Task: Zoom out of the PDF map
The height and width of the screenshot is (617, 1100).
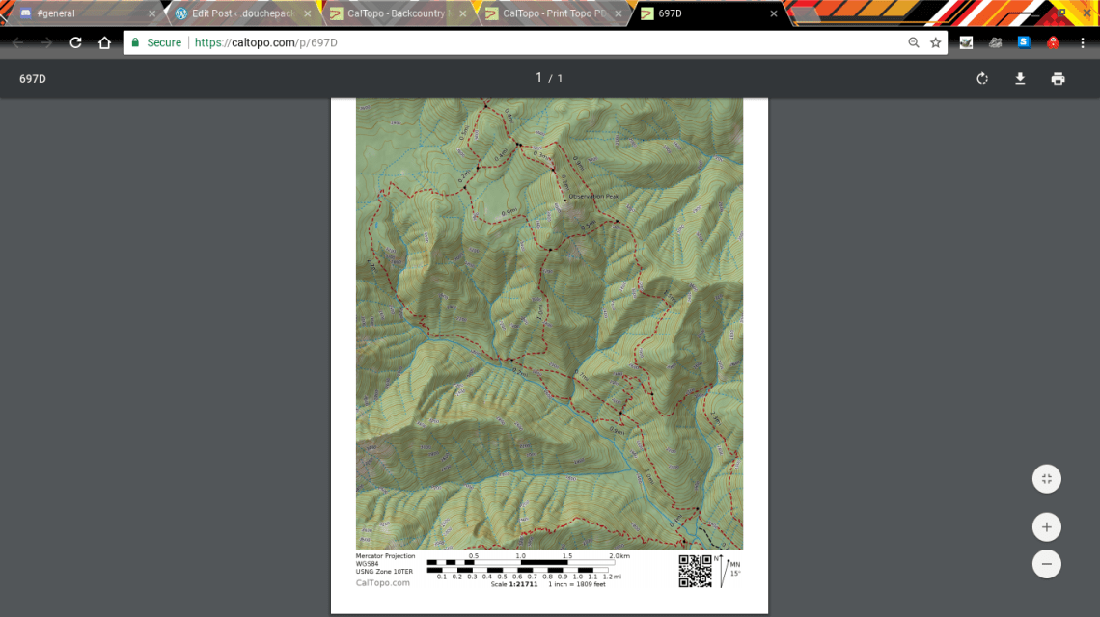Action: pyautogui.click(x=1046, y=564)
